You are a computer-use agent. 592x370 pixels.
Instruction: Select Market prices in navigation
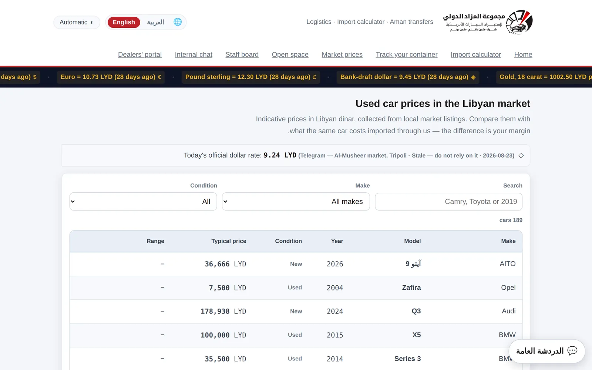click(x=342, y=54)
